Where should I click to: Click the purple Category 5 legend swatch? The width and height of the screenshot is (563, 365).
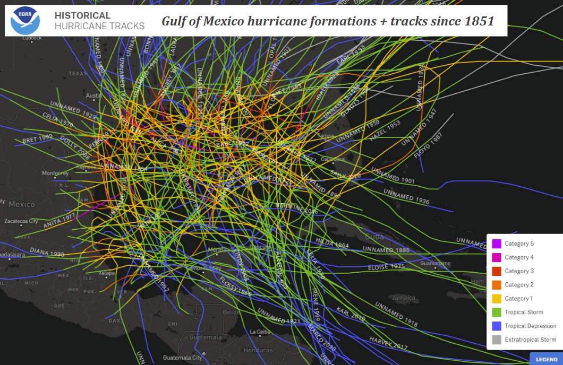click(497, 244)
